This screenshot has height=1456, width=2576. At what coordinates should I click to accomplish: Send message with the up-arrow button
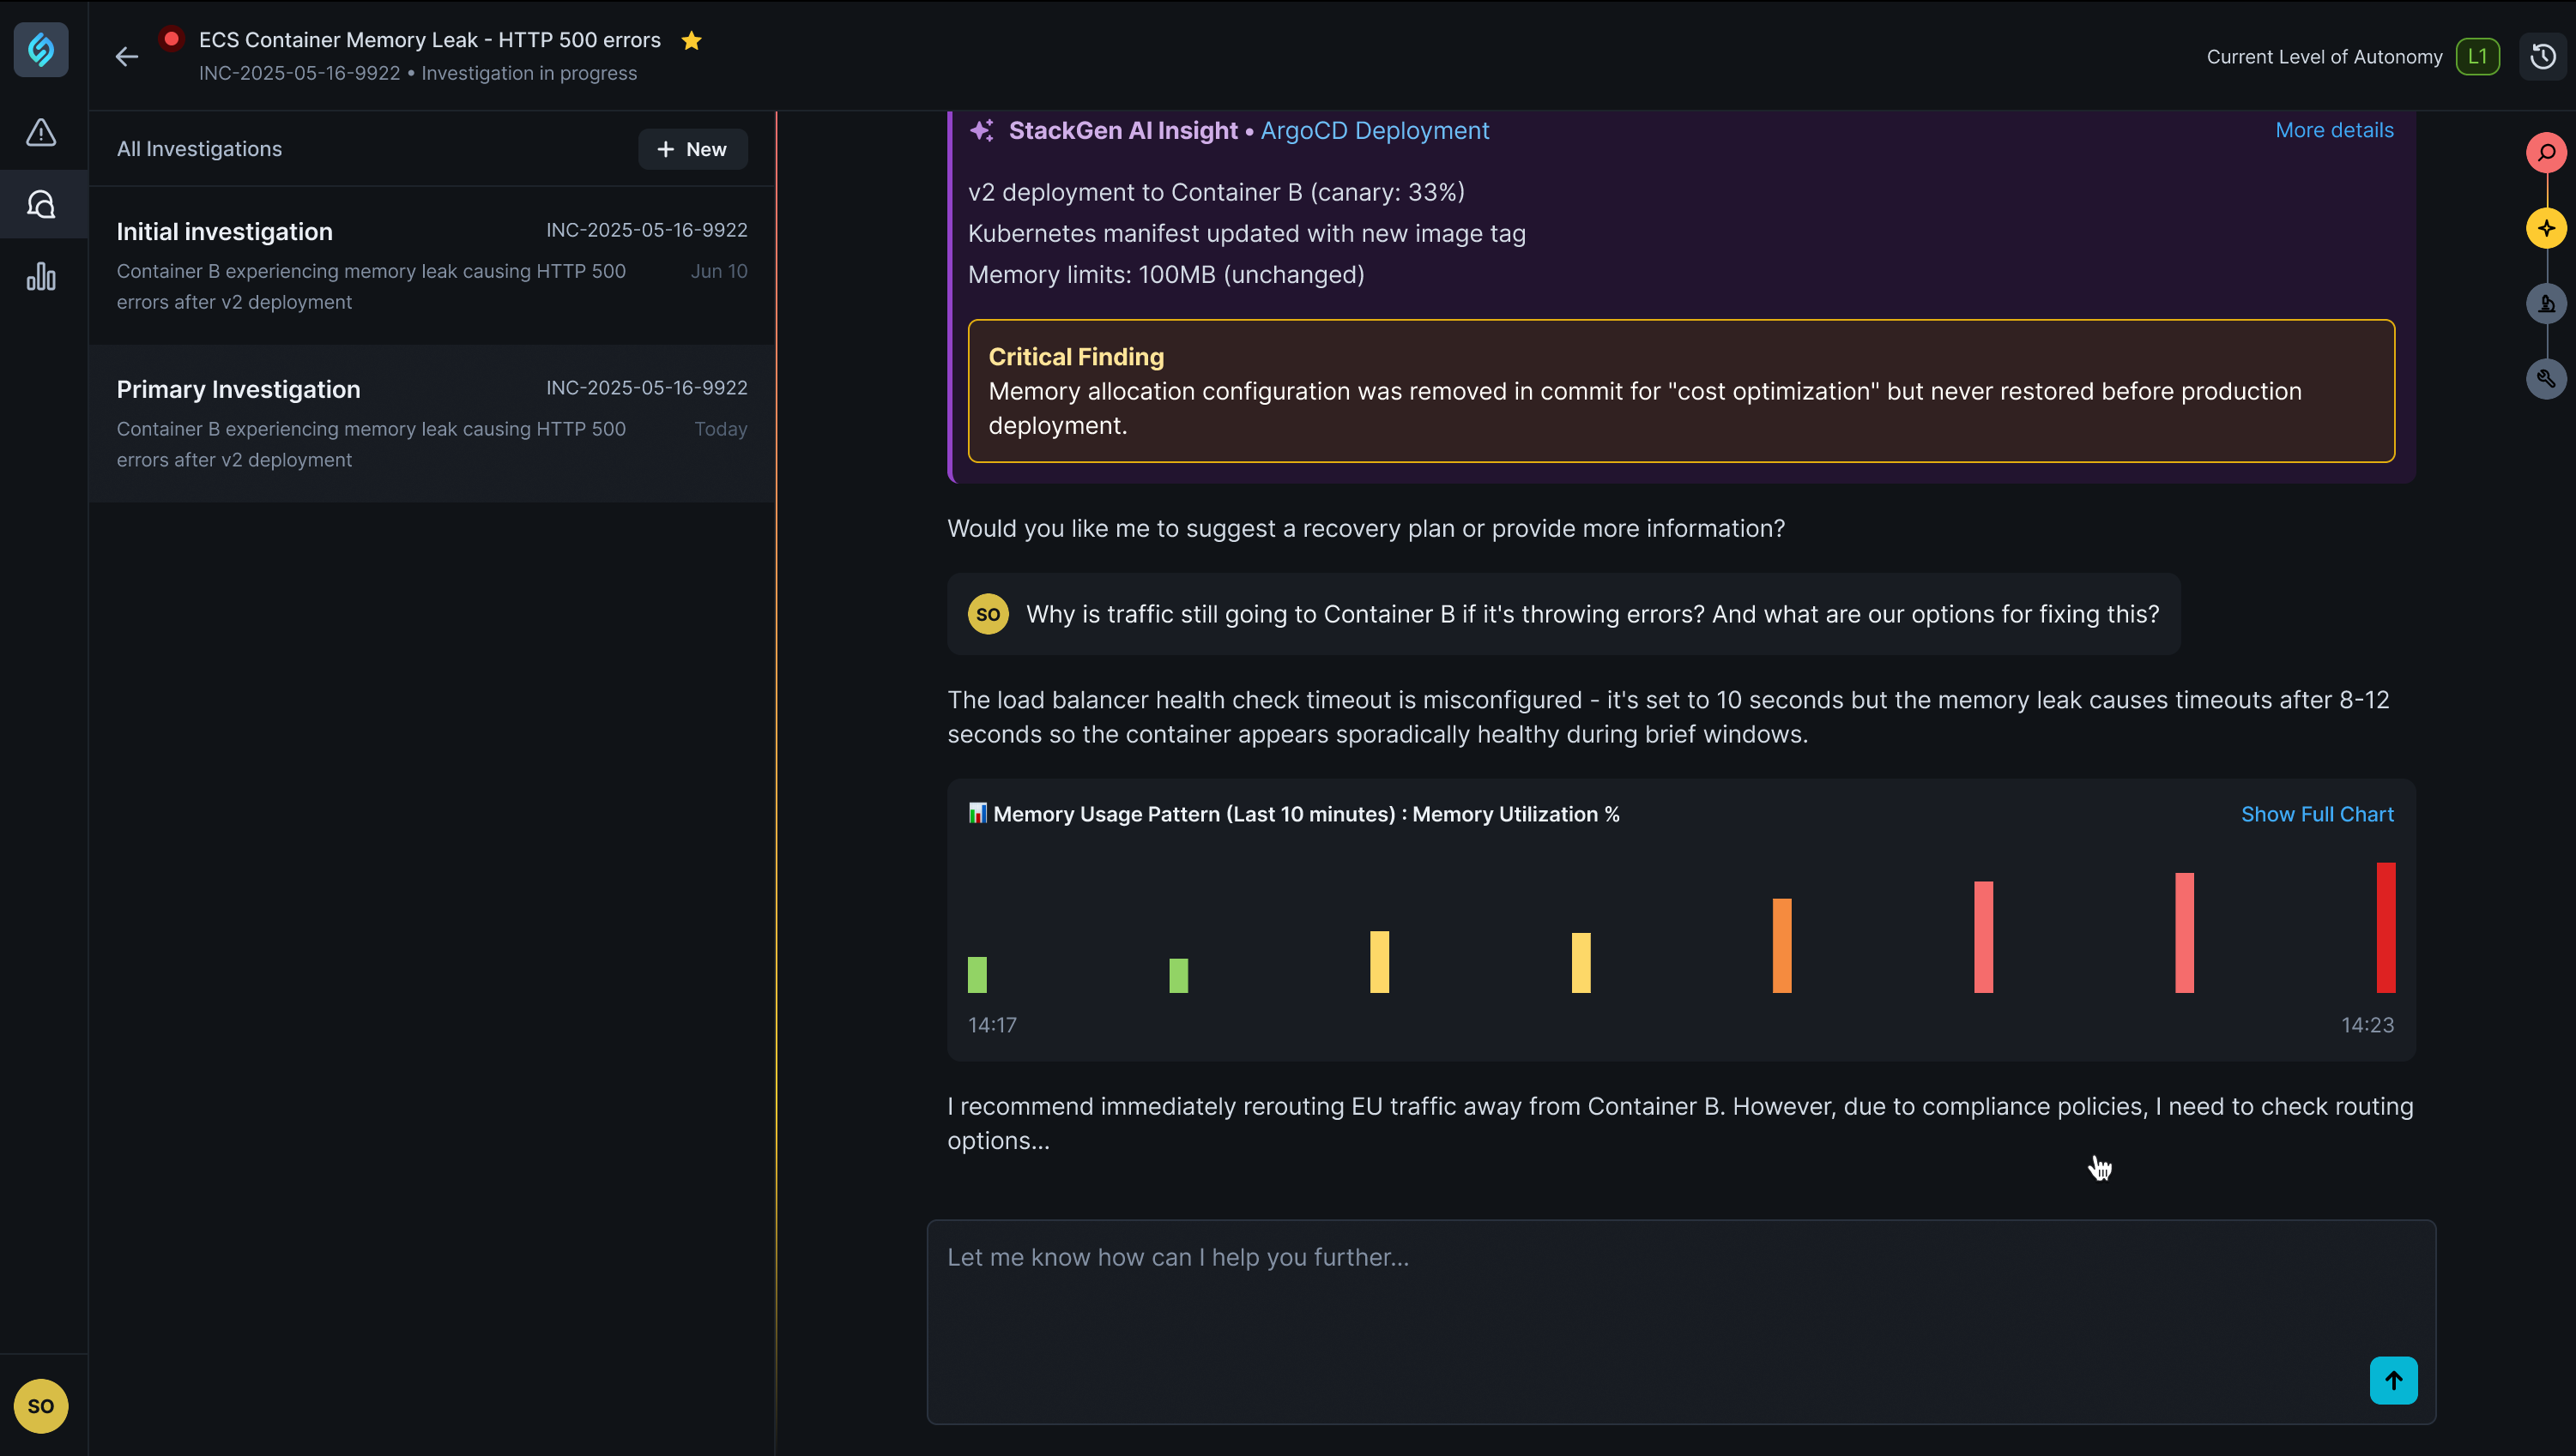(2393, 1380)
